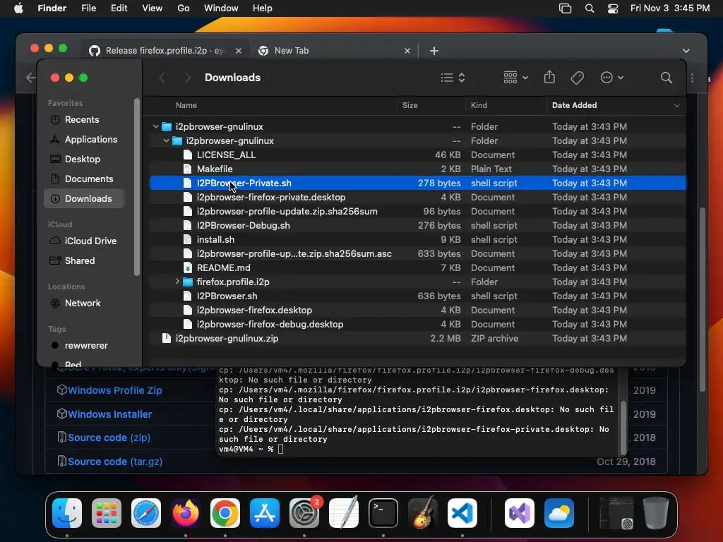
Task: Open Terminal from the Dock
Action: [383, 513]
